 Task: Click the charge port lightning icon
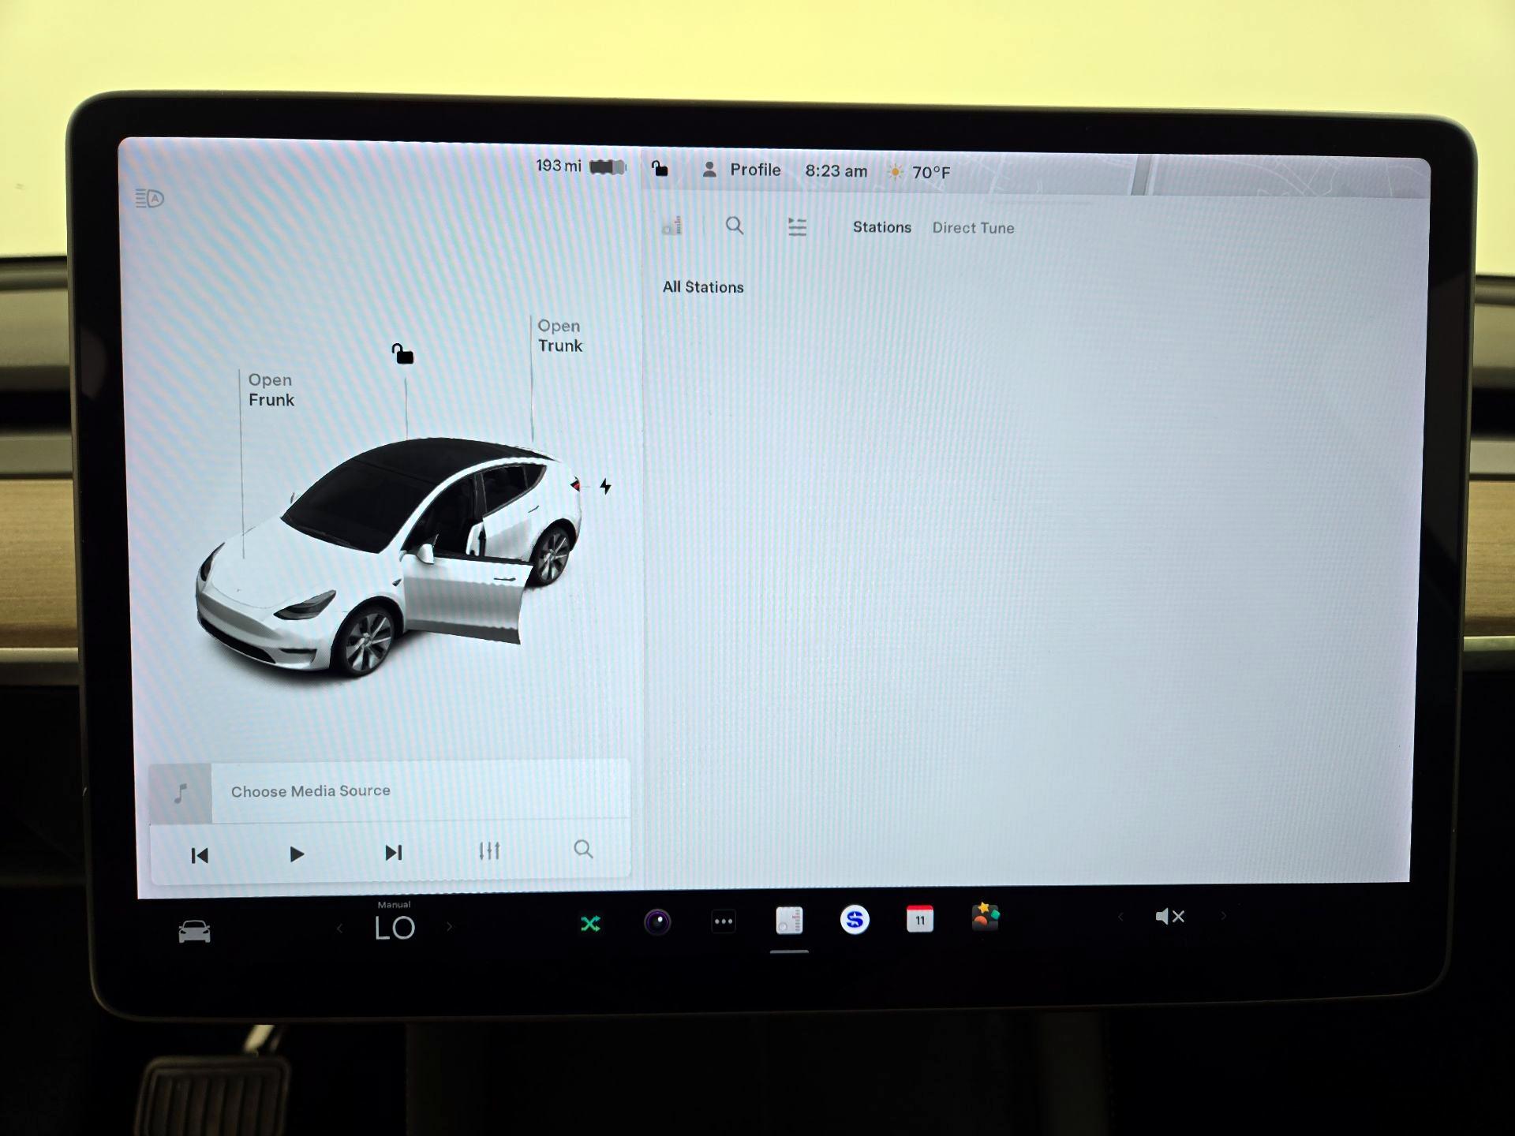pyautogui.click(x=605, y=486)
